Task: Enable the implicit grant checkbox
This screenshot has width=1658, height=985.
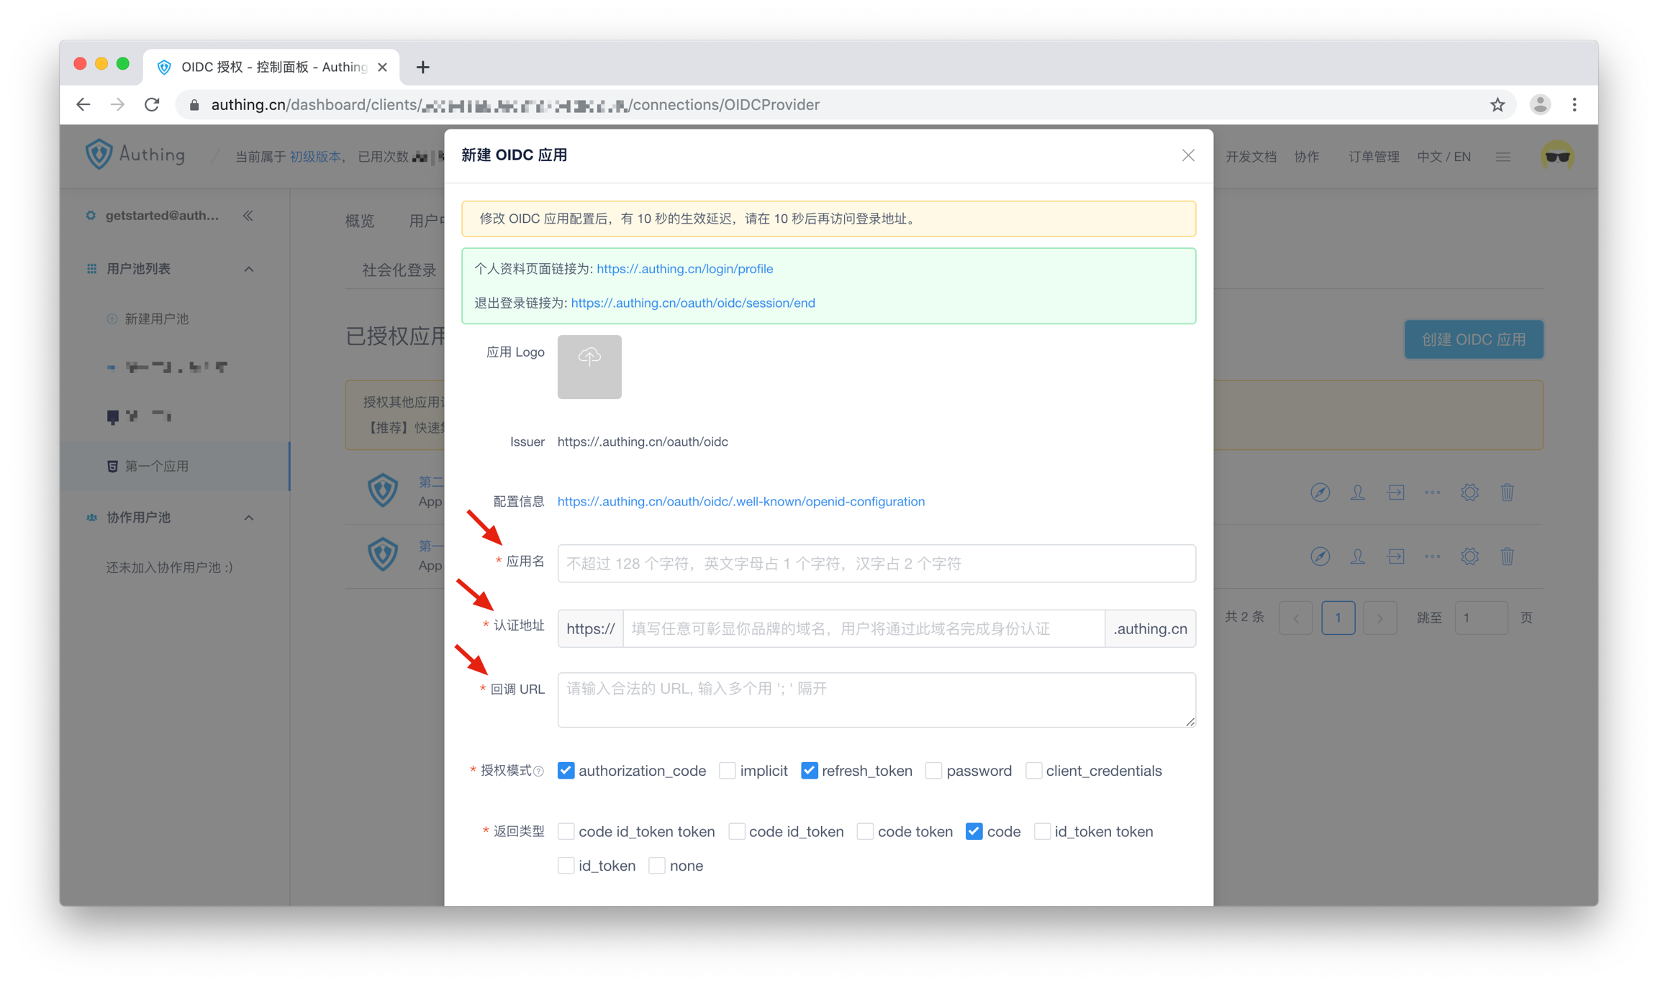Action: point(728,771)
